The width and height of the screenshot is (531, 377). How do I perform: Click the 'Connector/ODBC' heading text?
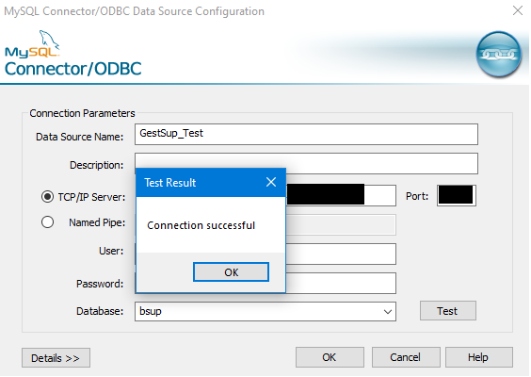click(72, 69)
